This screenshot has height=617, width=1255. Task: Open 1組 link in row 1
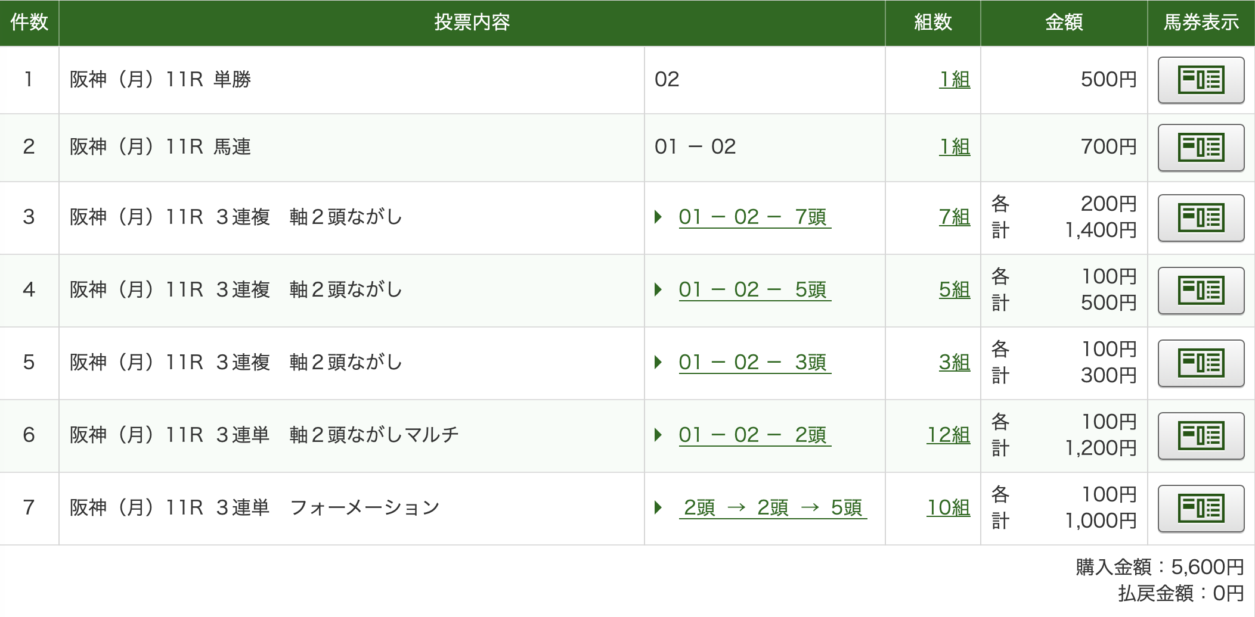pos(955,79)
